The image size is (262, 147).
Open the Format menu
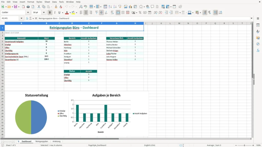pos(31,2)
